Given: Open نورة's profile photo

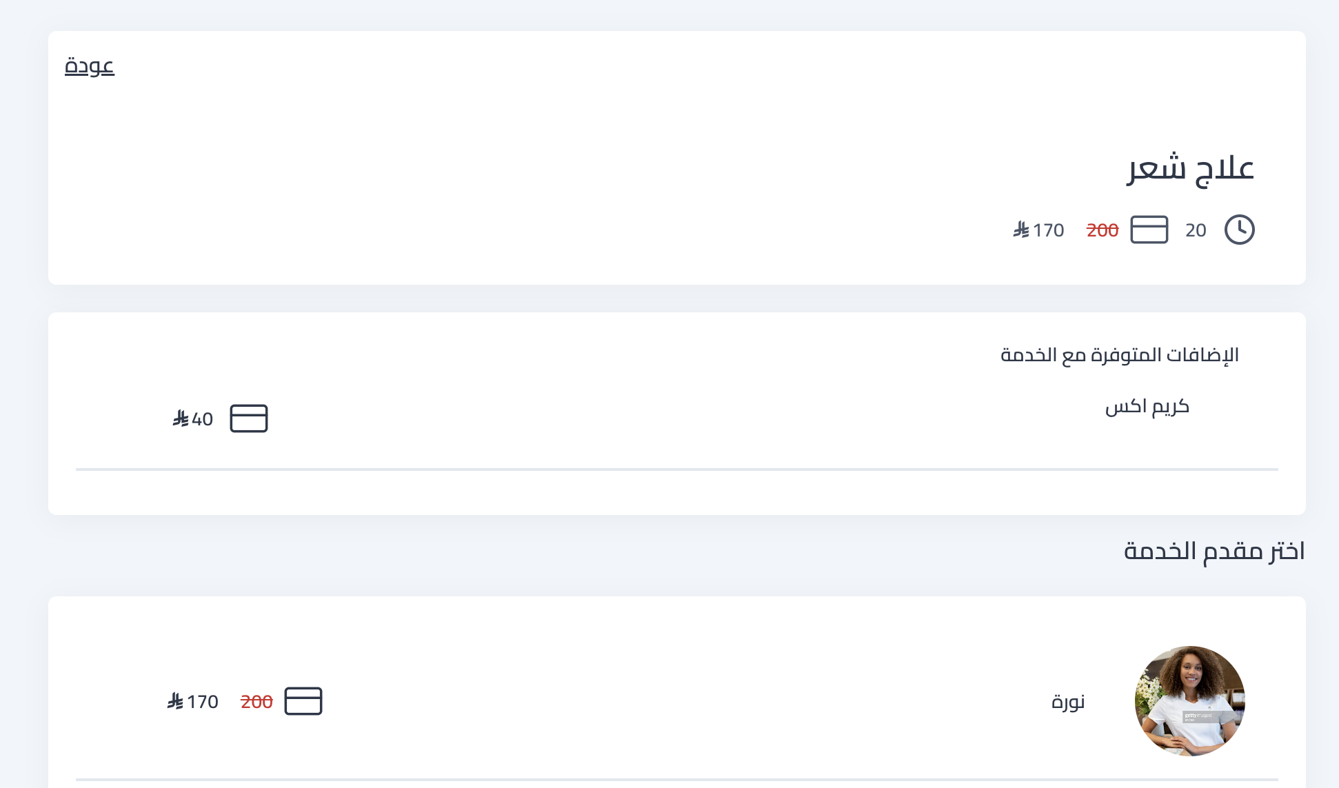Looking at the screenshot, I should 1190,701.
